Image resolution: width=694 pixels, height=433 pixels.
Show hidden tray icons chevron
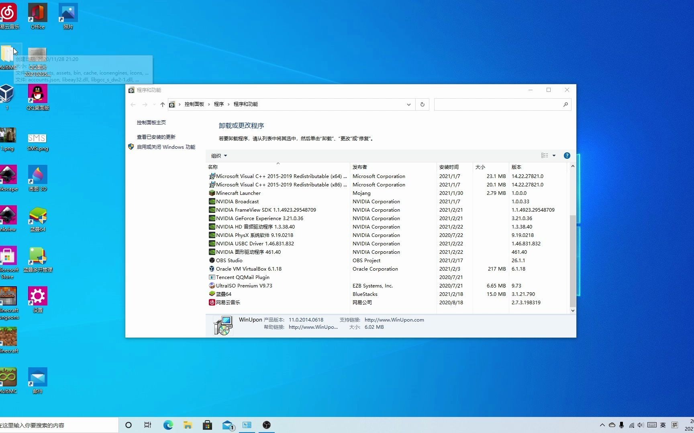click(x=602, y=425)
